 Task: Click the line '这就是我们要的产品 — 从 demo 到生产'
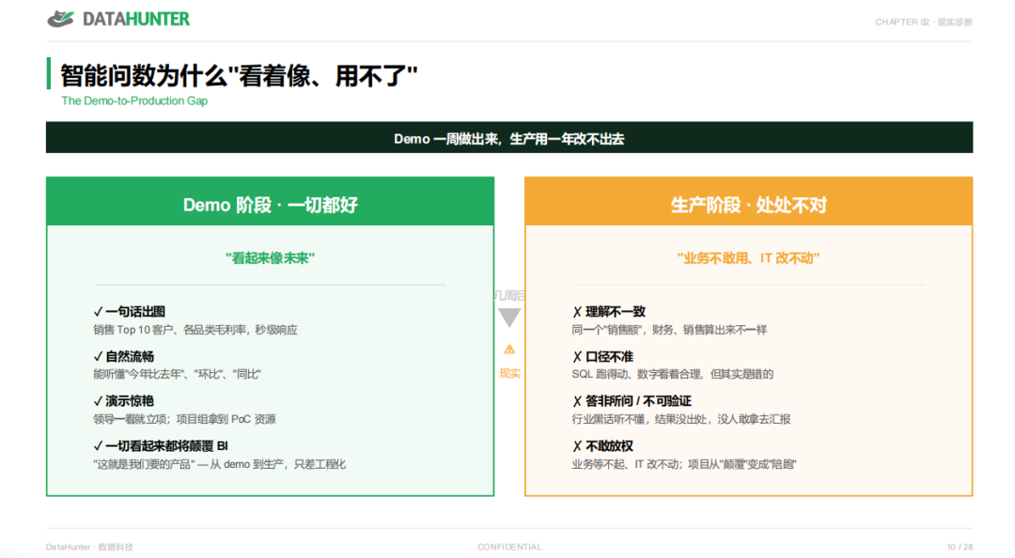coord(219,464)
